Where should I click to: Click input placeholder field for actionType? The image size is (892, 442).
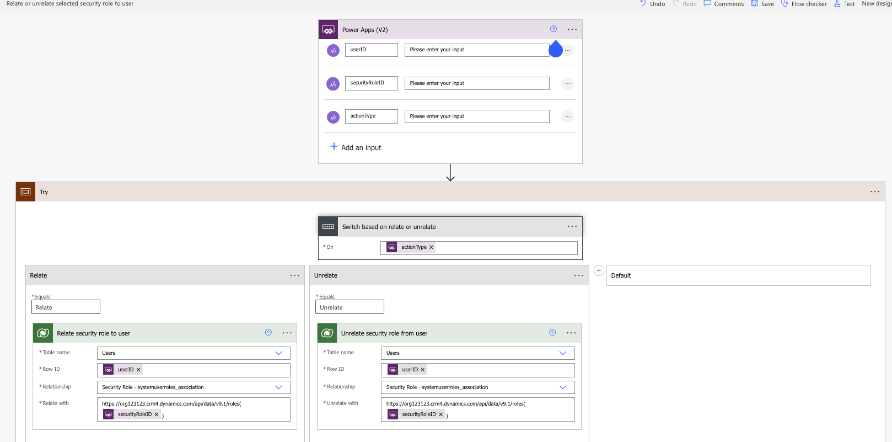coord(477,116)
